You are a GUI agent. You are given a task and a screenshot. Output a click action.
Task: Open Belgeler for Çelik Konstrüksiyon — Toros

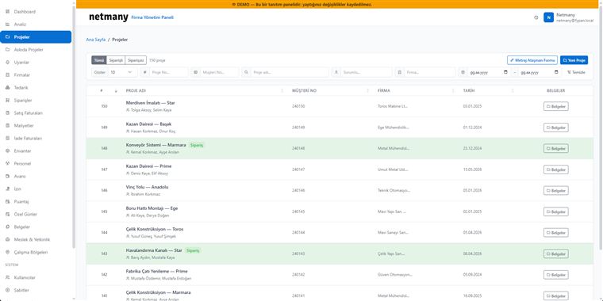[555, 233]
